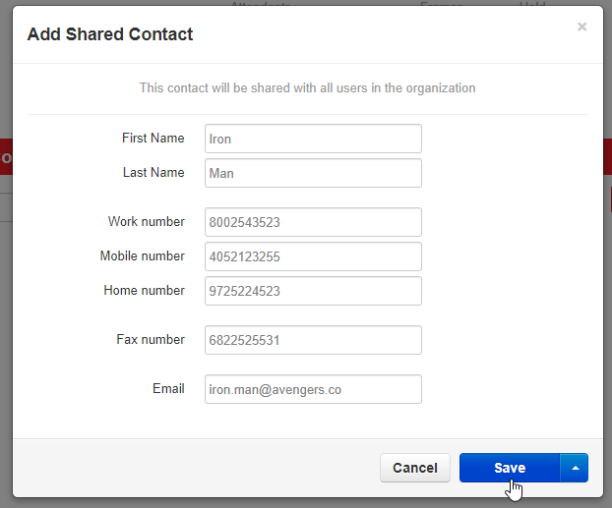The image size is (612, 508).
Task: Place cursor in the Home number field
Action: (x=313, y=291)
